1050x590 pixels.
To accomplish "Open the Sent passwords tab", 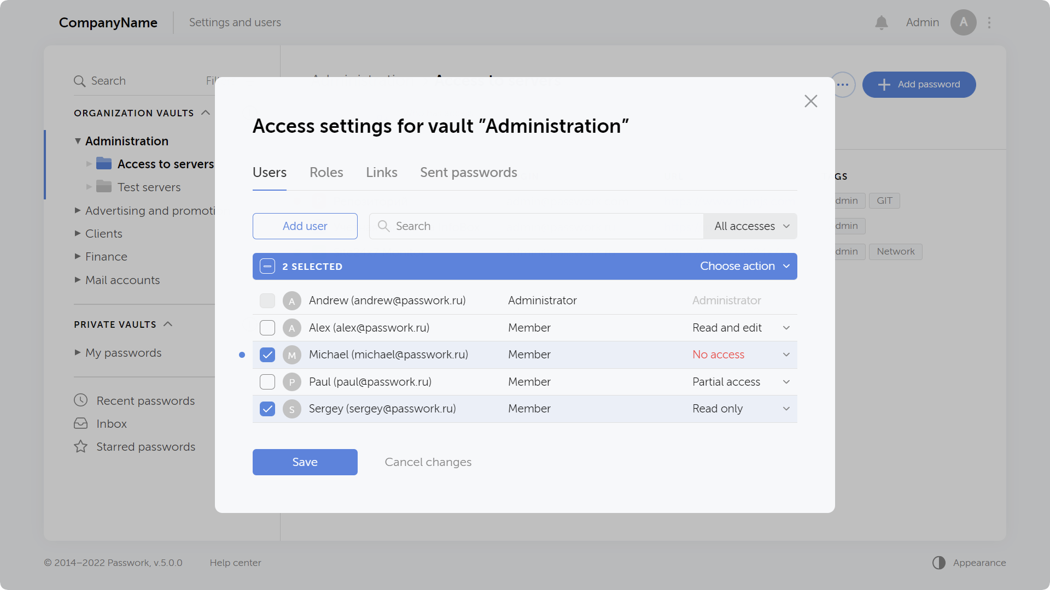I will [x=468, y=173].
